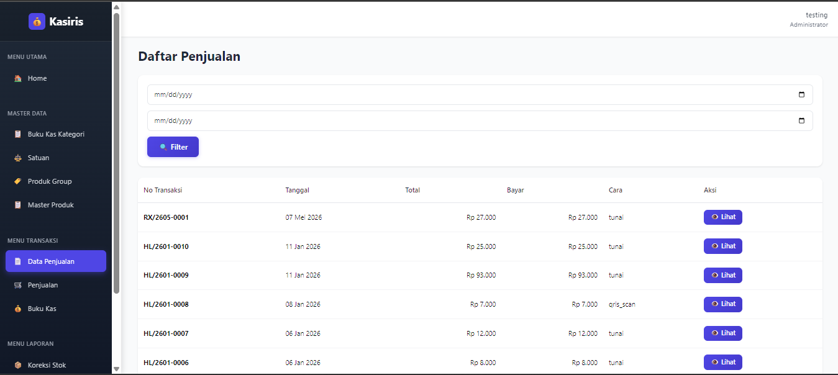Open Master Produk page
The width and height of the screenshot is (838, 375).
point(56,205)
